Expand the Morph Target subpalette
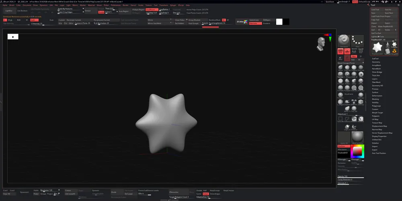This screenshot has height=201, width=402. [x=377, y=112]
